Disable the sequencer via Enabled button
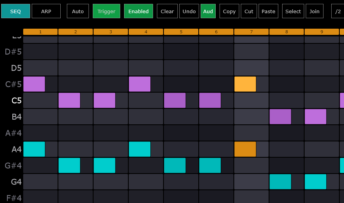 point(138,11)
